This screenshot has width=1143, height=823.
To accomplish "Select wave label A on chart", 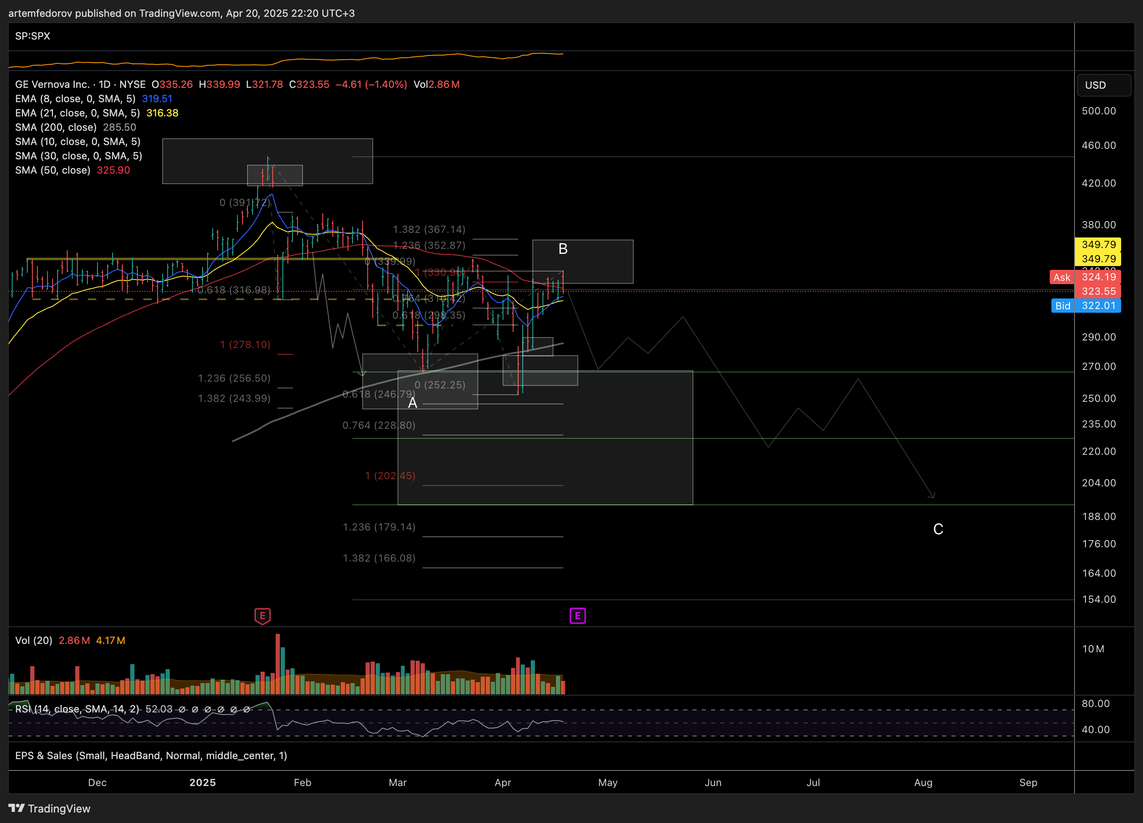I will tap(413, 403).
